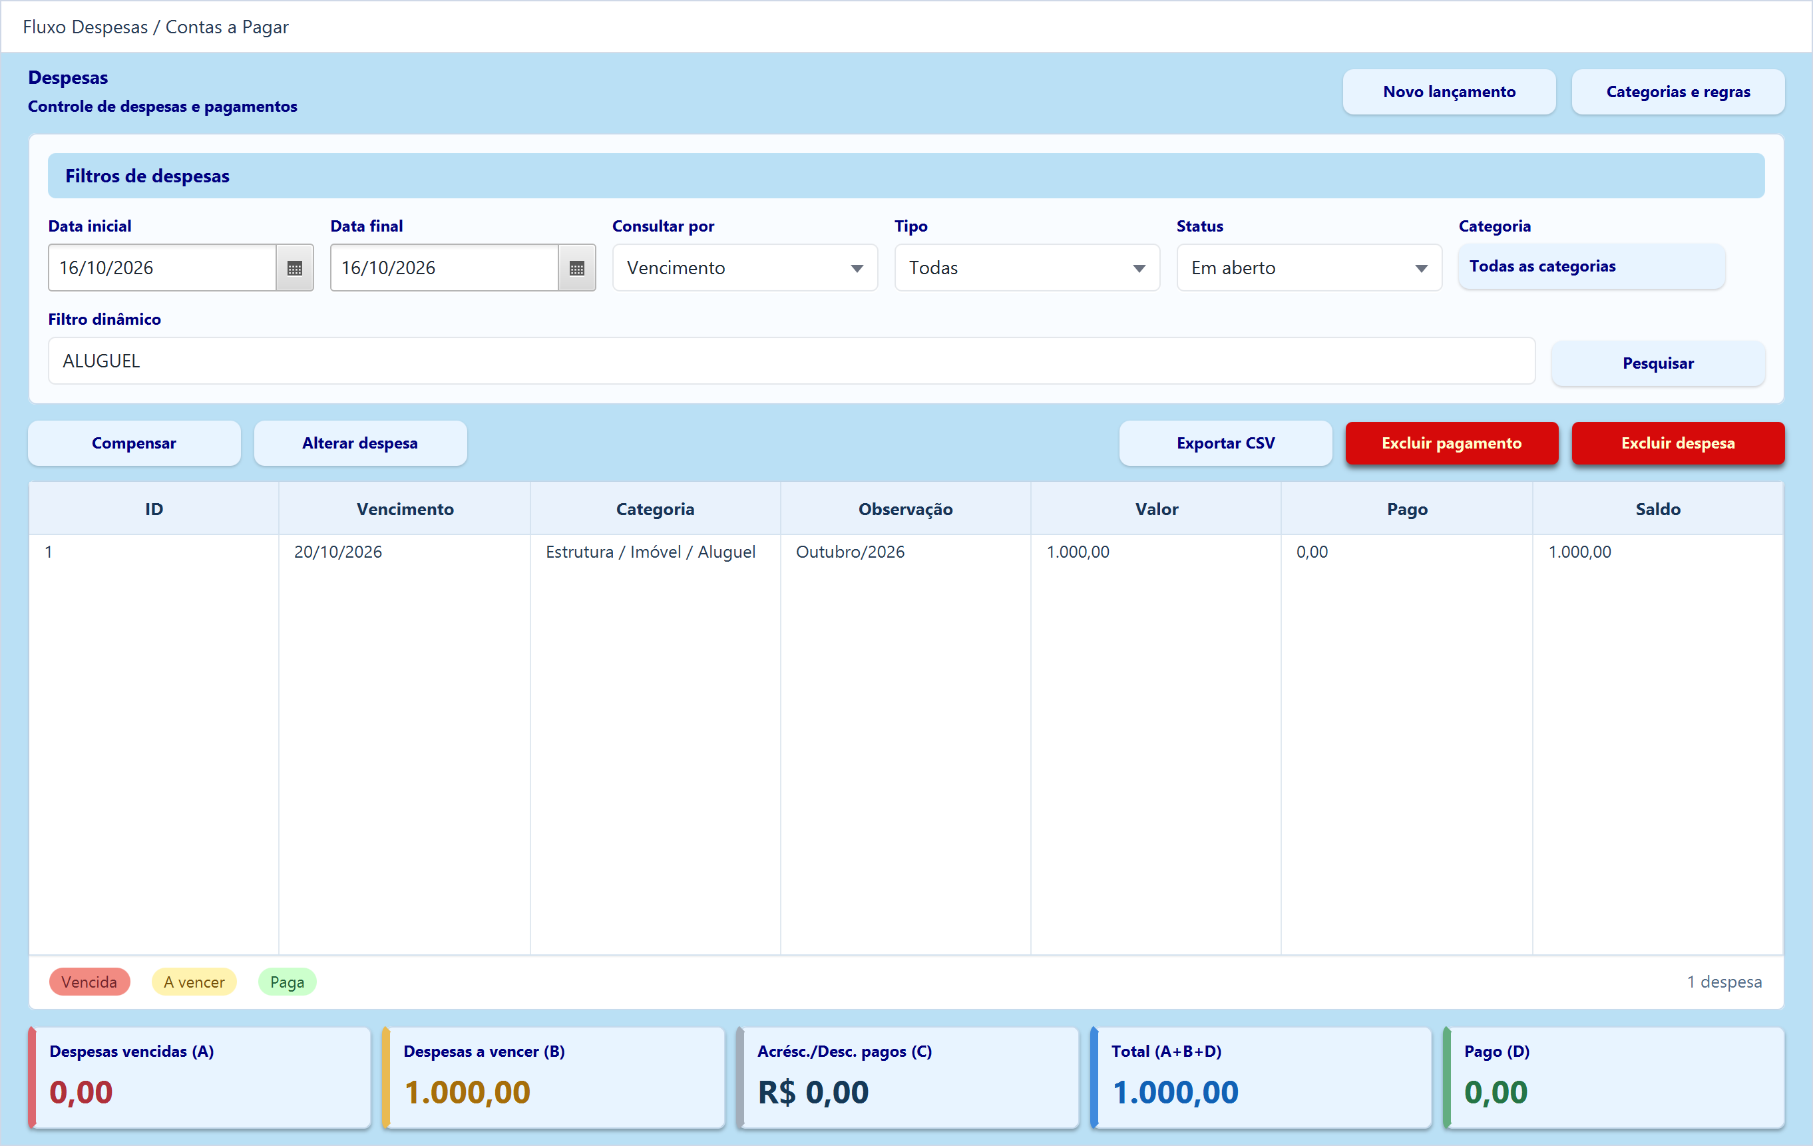Click the Acrésc./Desc. pagos (C) card

[907, 1077]
